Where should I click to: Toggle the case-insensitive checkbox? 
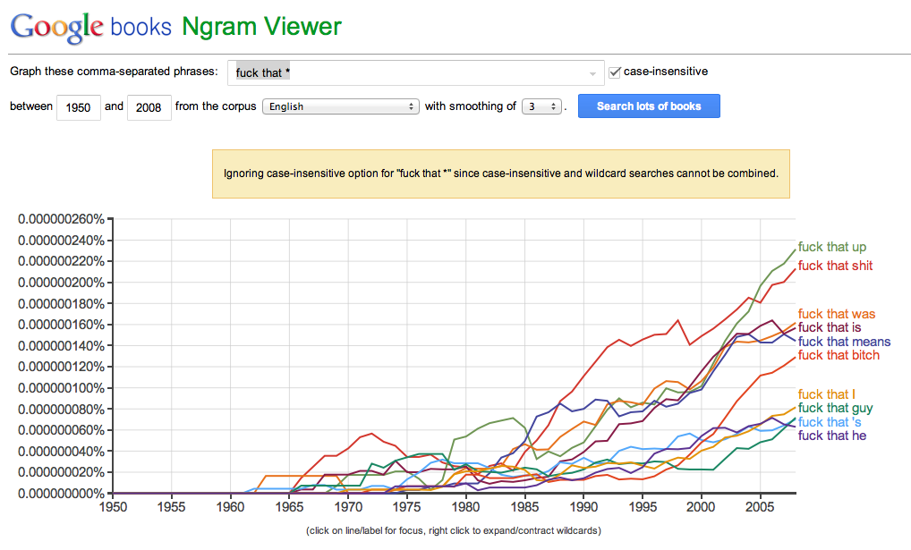click(x=614, y=72)
